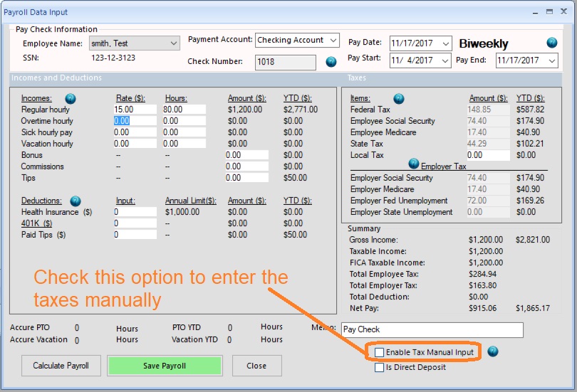
Task: Open help icon next to Incomes label
Action: (71, 98)
